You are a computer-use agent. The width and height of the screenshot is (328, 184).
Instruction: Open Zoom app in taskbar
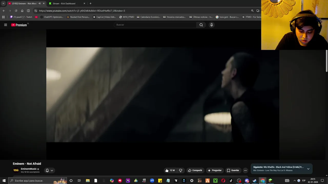tap(152, 181)
